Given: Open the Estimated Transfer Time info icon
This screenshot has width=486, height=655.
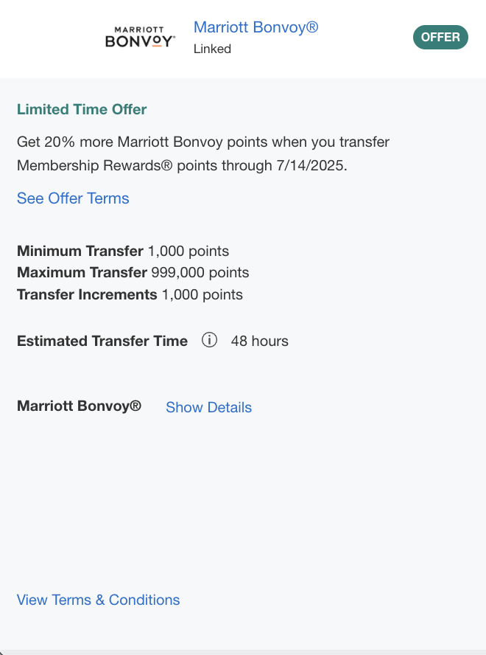Looking at the screenshot, I should pyautogui.click(x=209, y=340).
